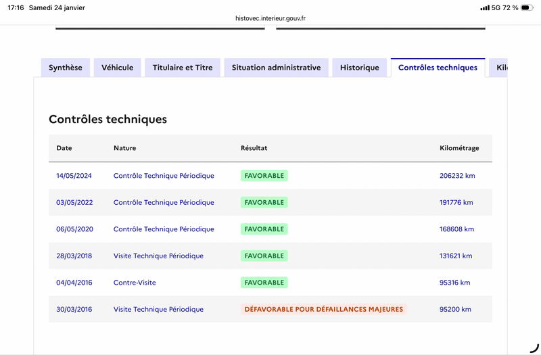Screen dimensions: 541x355
Task: Click the Date column header
Action: [x=64, y=148]
